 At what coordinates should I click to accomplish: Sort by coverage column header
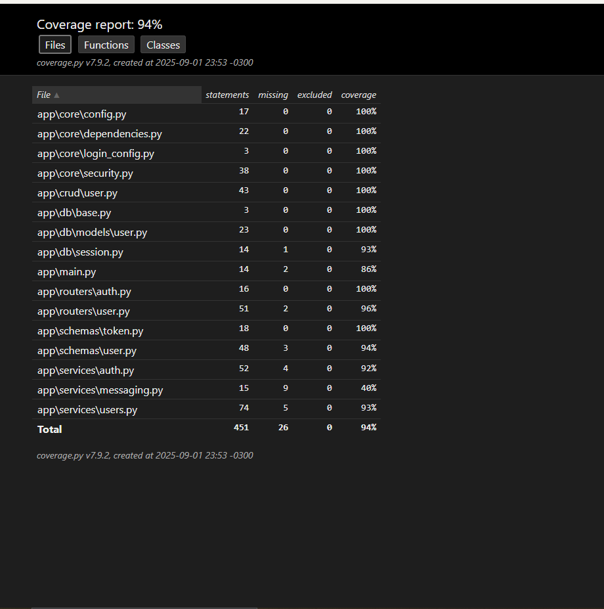pyautogui.click(x=358, y=95)
